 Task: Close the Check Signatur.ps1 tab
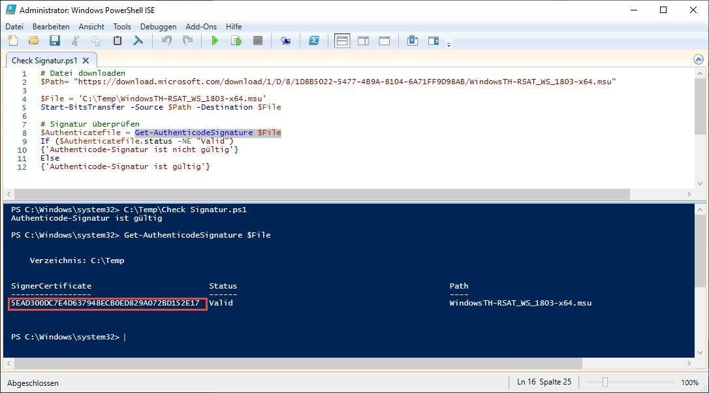coord(86,60)
